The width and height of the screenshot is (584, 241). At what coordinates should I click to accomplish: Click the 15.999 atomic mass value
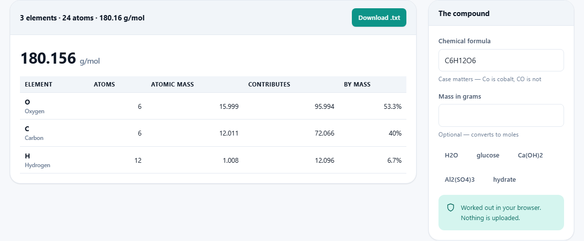pyautogui.click(x=229, y=106)
